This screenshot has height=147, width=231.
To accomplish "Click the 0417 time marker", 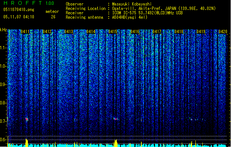I will click(x=157, y=32).
